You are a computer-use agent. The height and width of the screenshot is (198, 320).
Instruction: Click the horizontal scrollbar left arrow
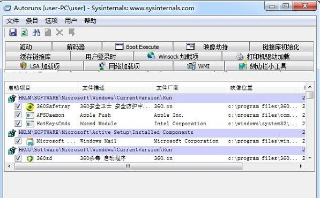(9, 166)
